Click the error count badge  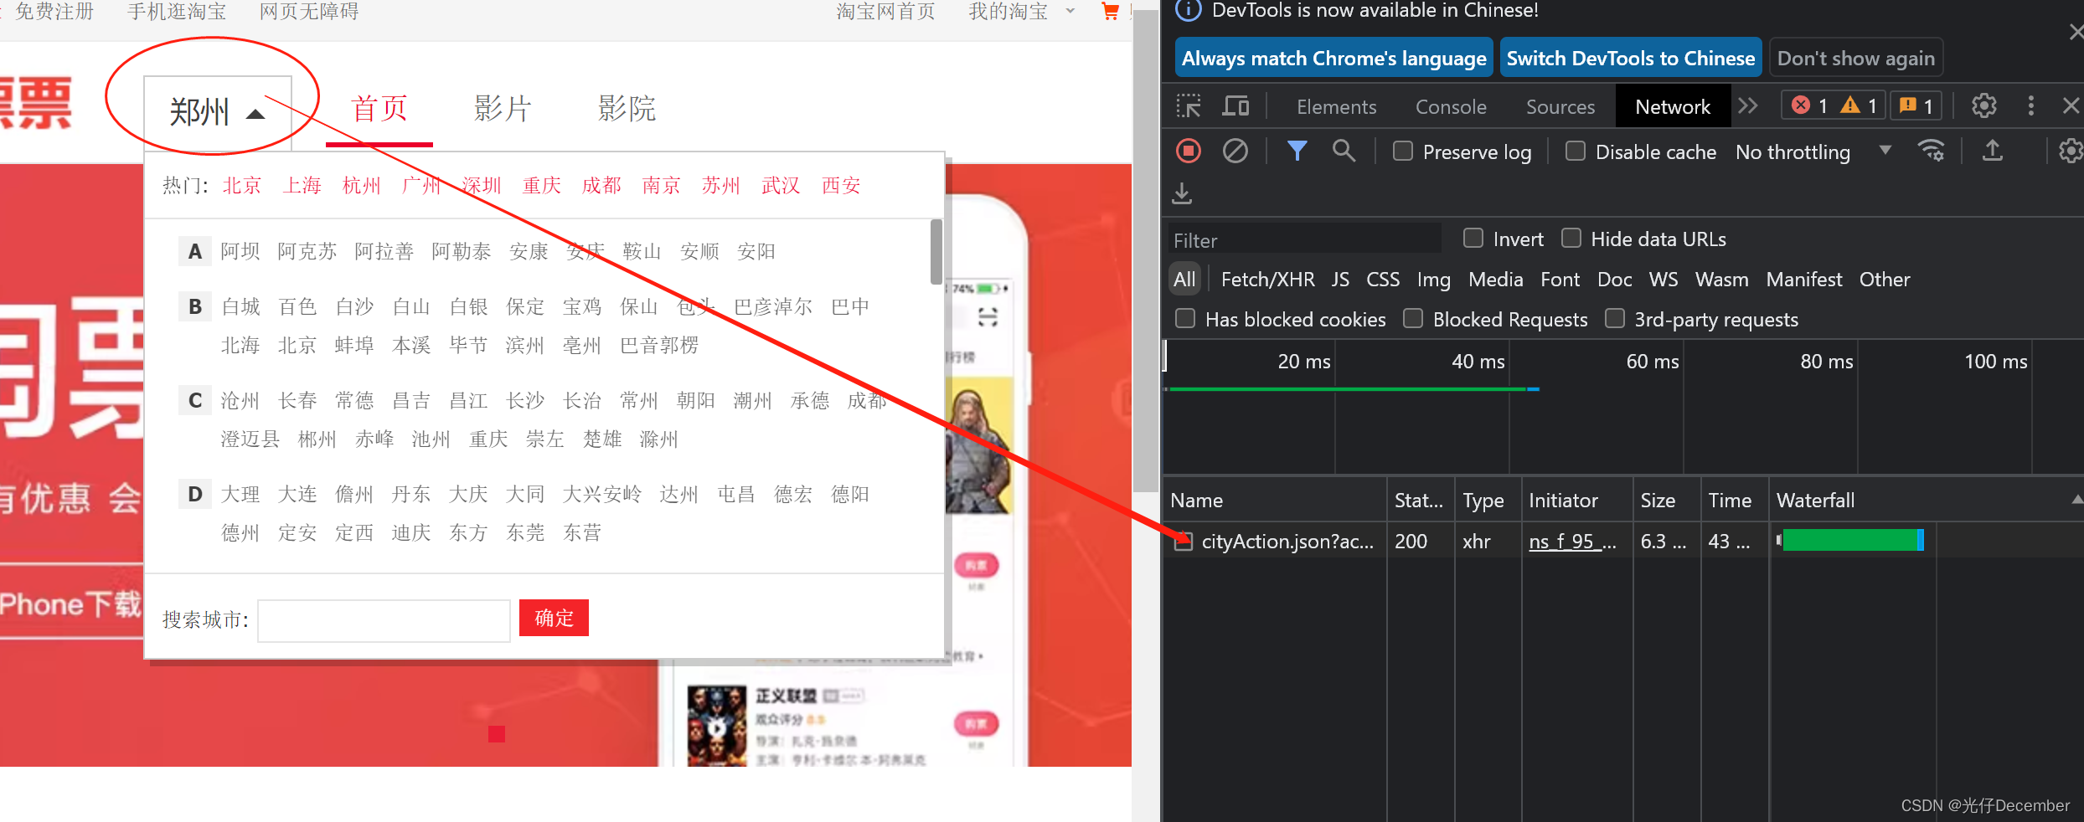click(x=1809, y=105)
